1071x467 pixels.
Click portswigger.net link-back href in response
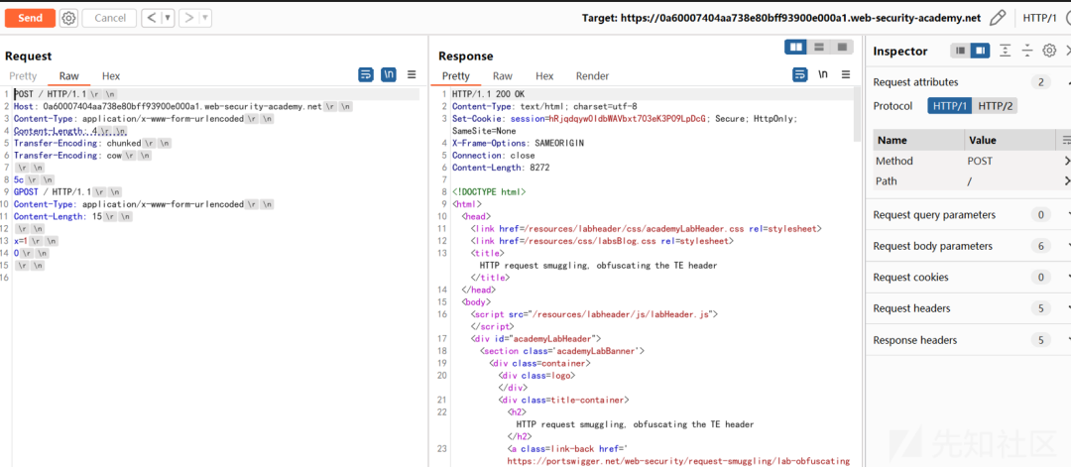pos(678,461)
